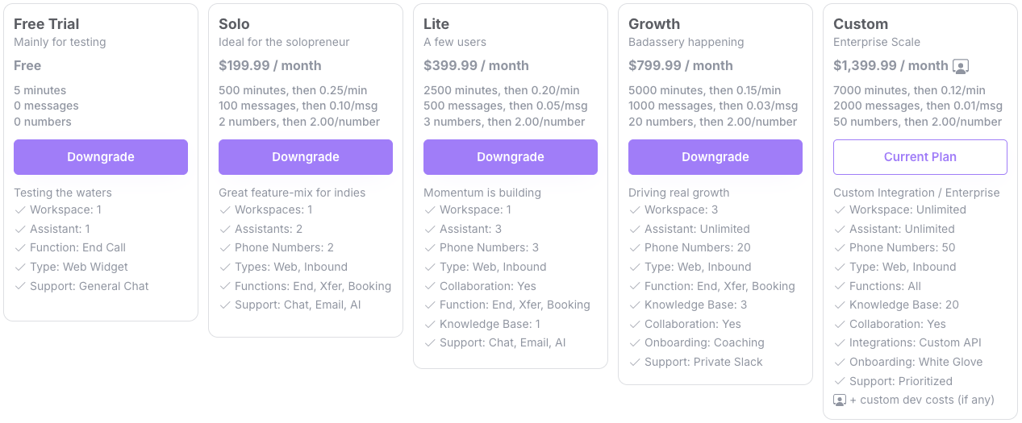Image resolution: width=1022 pixels, height=423 pixels.
Task: Click the checkmark next to Integrations: Custom API
Action: click(x=840, y=343)
